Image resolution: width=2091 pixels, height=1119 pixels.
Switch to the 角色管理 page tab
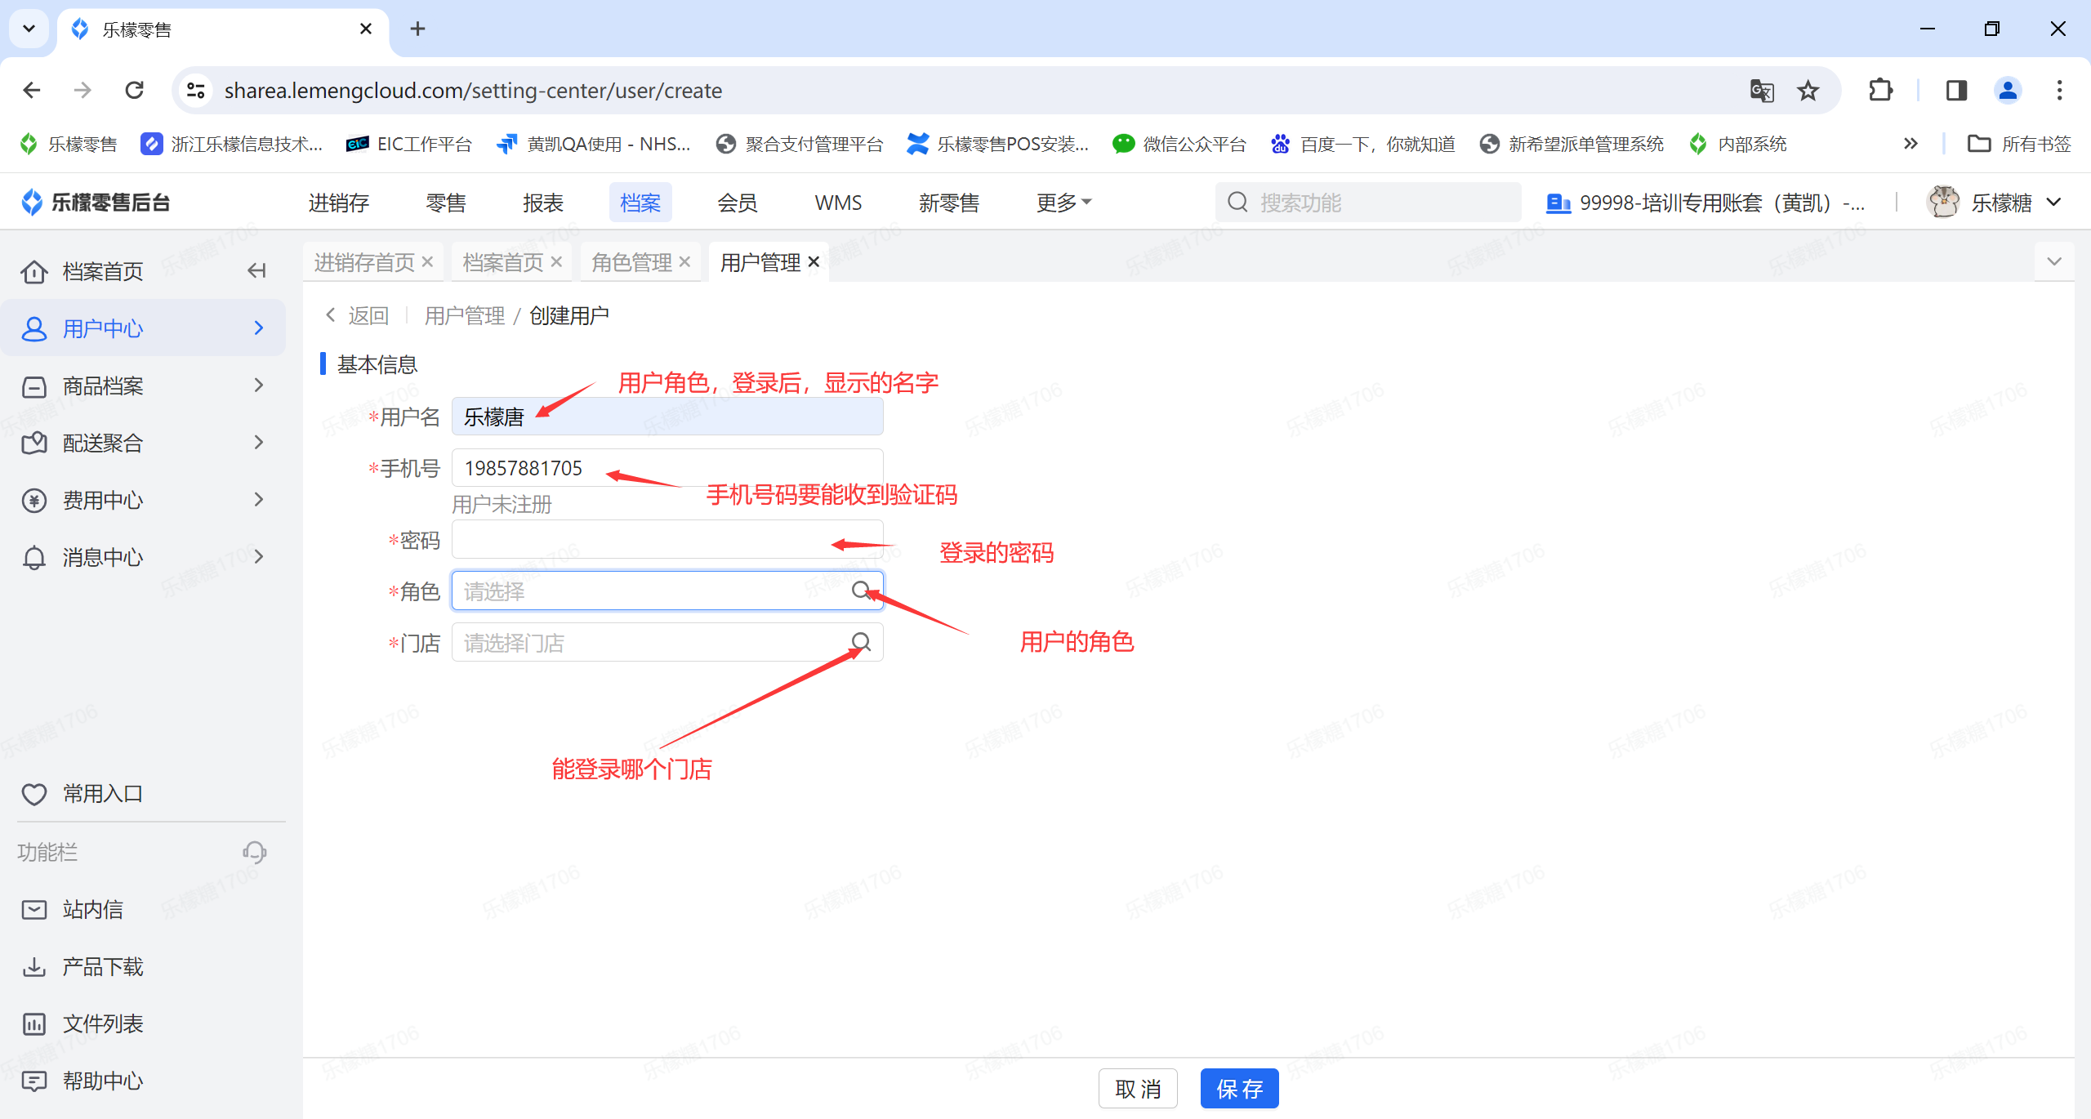(631, 262)
